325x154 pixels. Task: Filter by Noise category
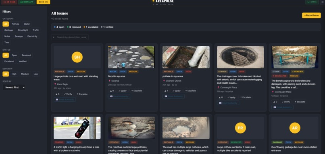pyautogui.click(x=7, y=36)
